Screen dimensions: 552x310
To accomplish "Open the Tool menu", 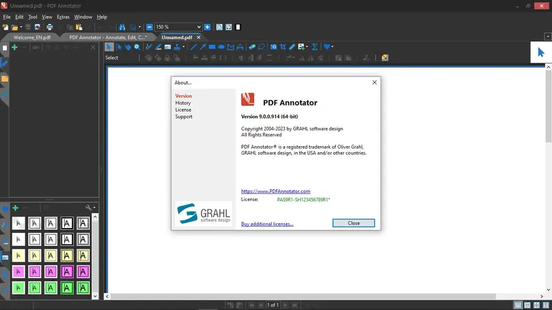I will pyautogui.click(x=32, y=17).
